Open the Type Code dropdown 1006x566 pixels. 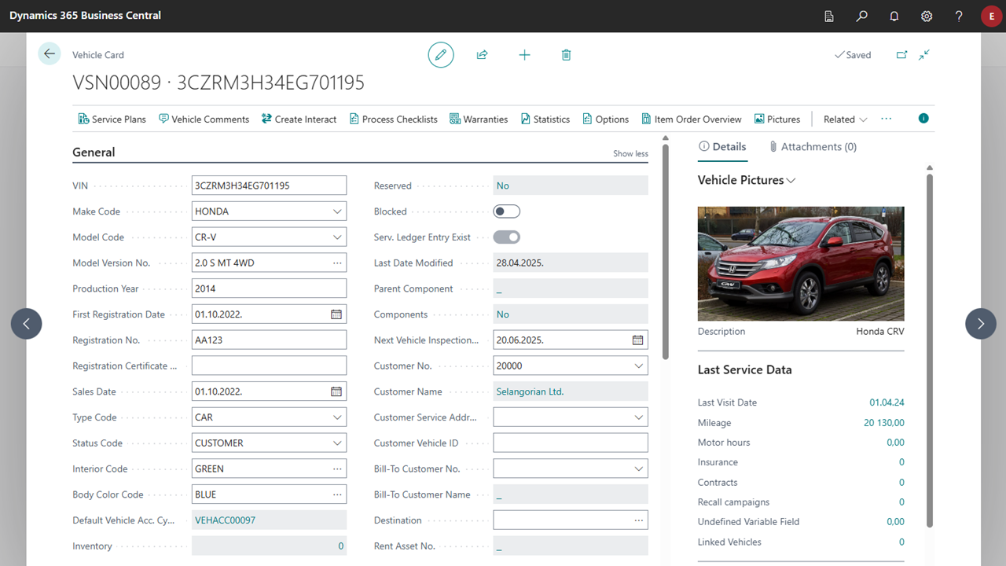coord(337,417)
